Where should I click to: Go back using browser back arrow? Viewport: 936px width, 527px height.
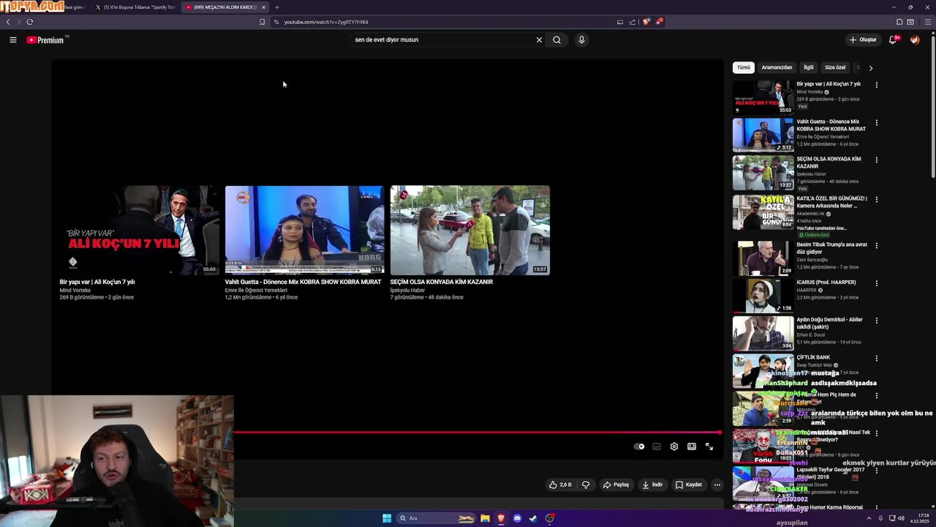click(x=8, y=22)
